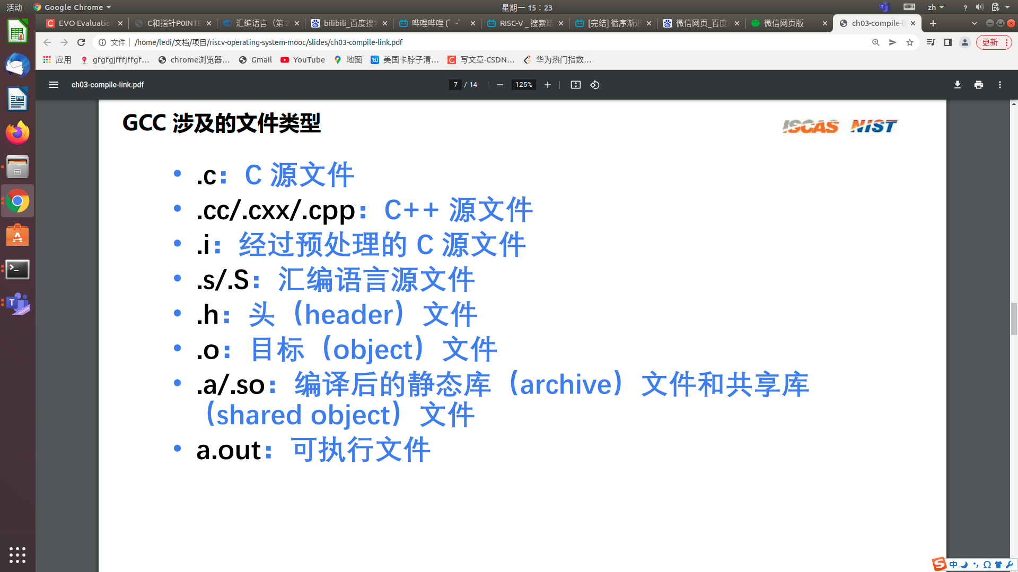This screenshot has width=1018, height=572.
Task: Open the IME wrench settings icon
Action: point(1009,565)
